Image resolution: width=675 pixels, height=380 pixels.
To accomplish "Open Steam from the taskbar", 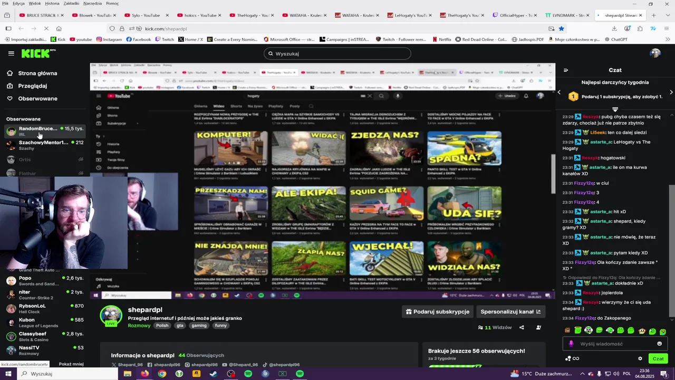I will click(x=213, y=374).
